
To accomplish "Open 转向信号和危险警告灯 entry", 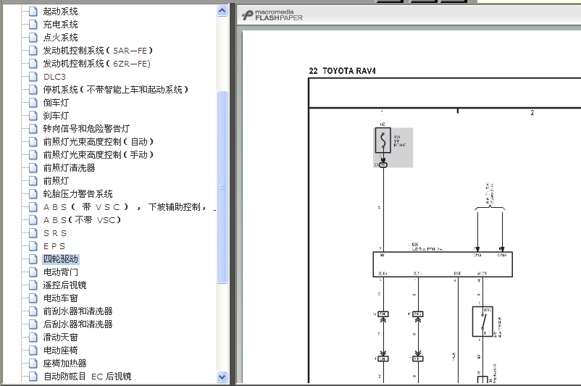I will 86,128.
